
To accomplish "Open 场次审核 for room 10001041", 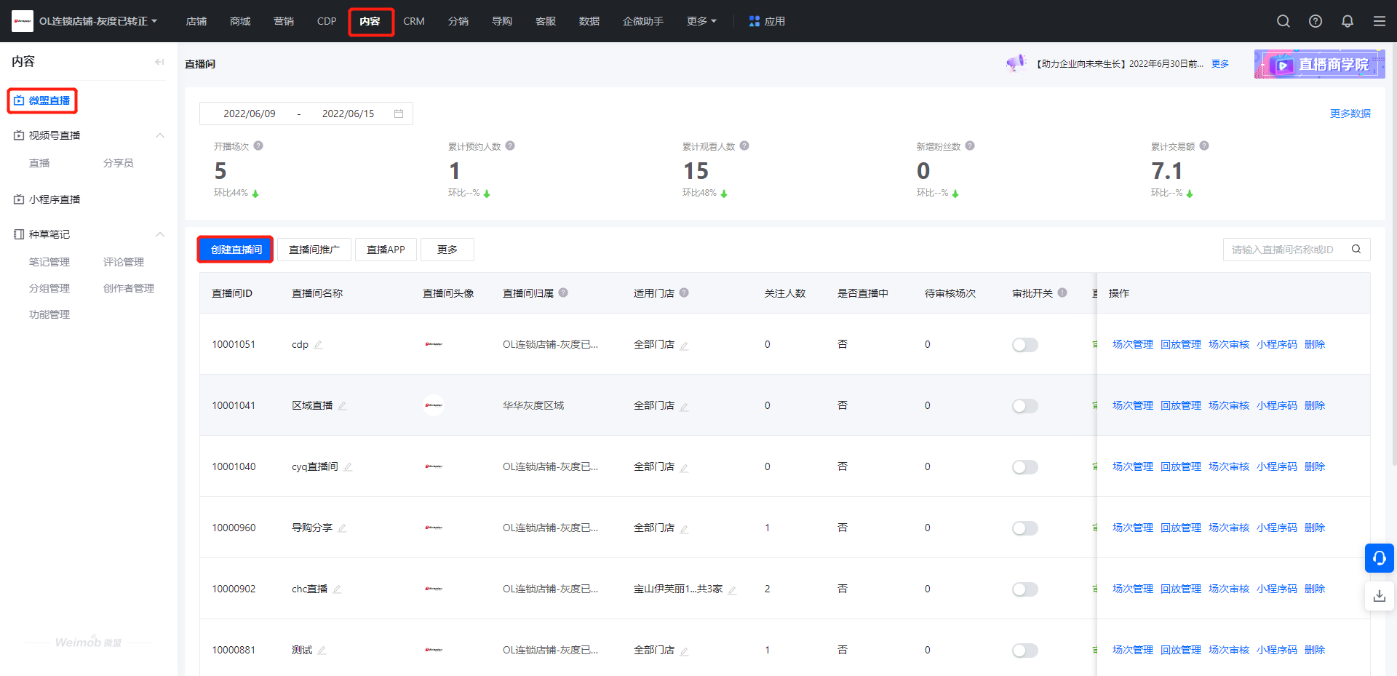I will [x=1229, y=406].
